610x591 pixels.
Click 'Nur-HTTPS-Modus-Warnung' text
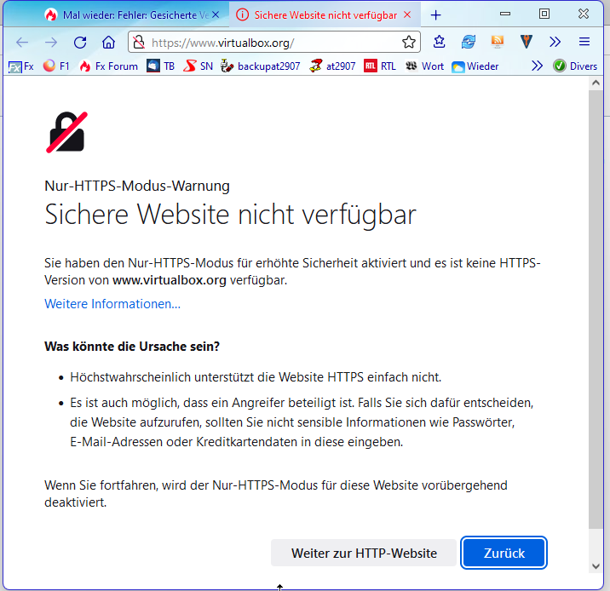(x=137, y=186)
